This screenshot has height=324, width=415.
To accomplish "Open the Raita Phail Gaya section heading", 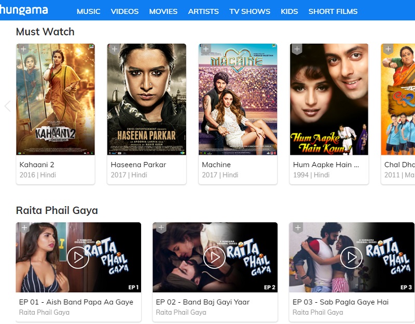I will [57, 210].
